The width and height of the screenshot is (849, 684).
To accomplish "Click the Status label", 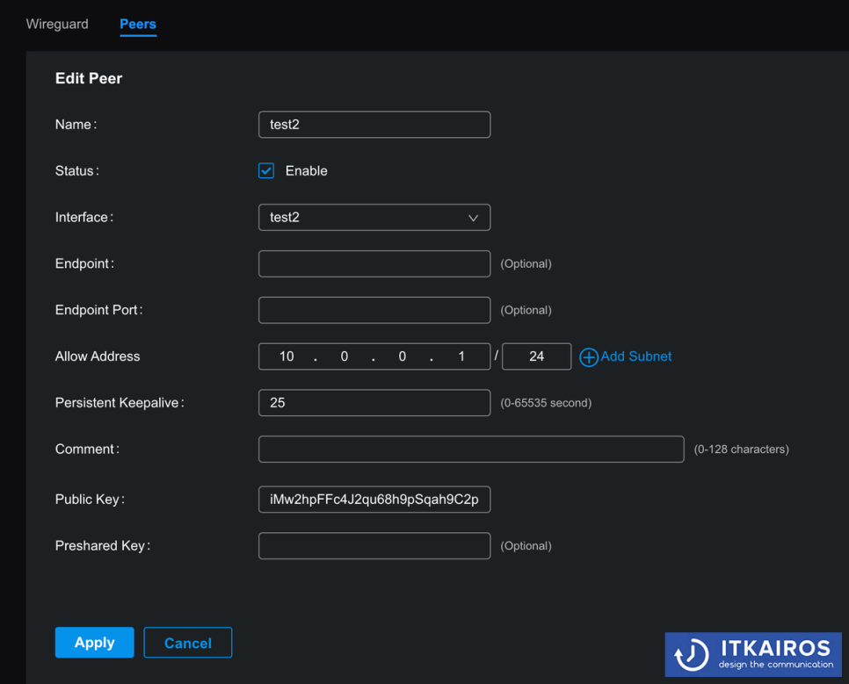I will tap(76, 170).
